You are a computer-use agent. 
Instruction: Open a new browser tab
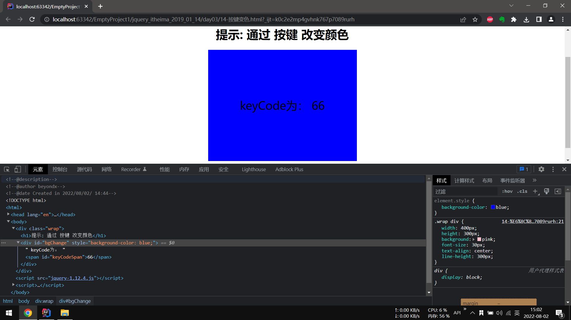pos(100,6)
